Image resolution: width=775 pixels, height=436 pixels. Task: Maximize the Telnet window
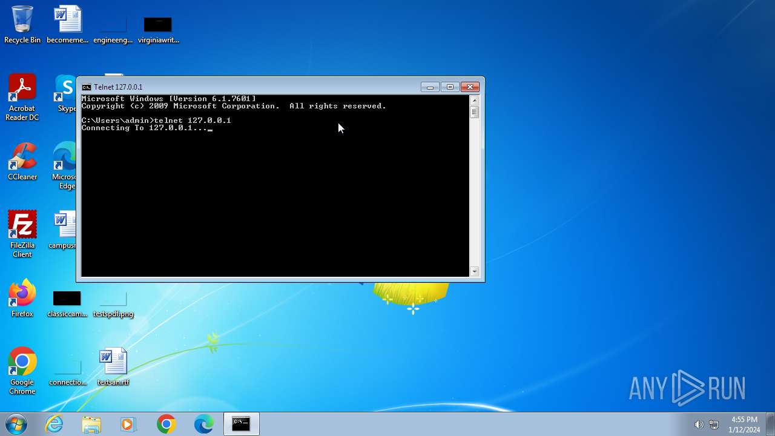(450, 87)
